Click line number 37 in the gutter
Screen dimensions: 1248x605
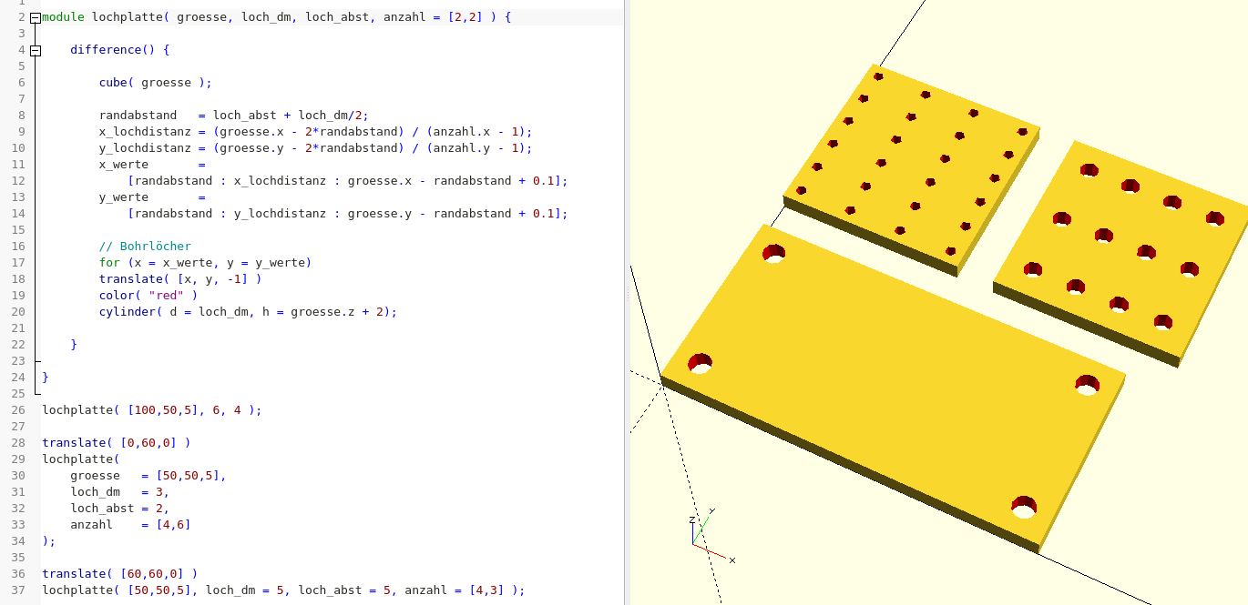coord(19,590)
